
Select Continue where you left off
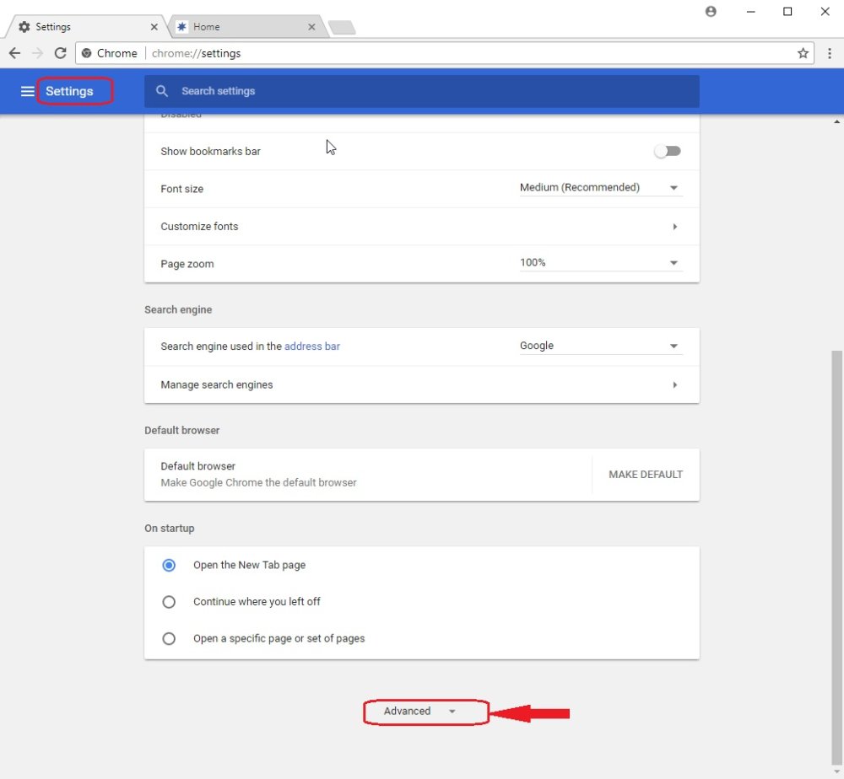coord(169,602)
